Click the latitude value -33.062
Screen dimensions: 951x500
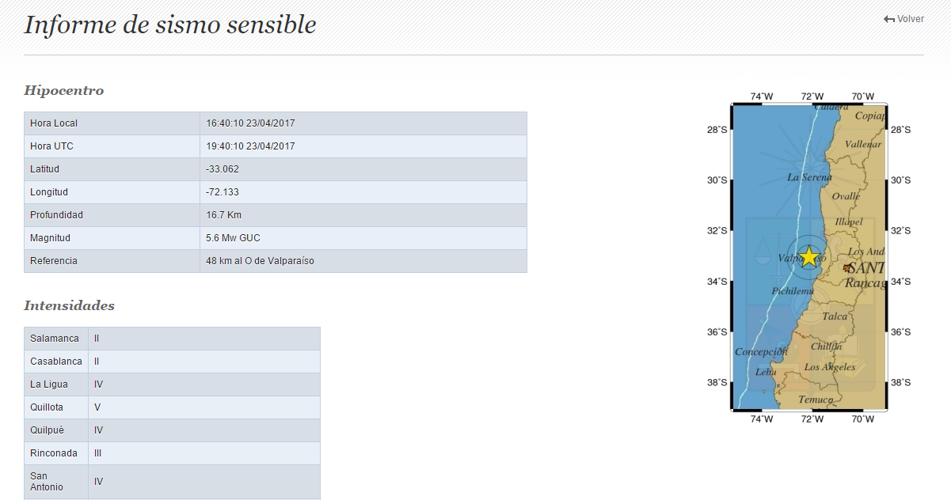point(223,169)
